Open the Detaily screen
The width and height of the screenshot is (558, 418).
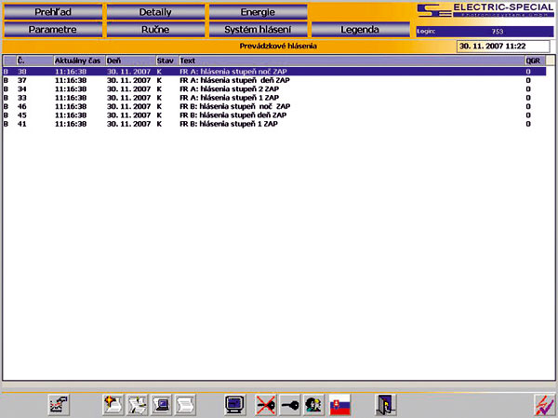[155, 12]
